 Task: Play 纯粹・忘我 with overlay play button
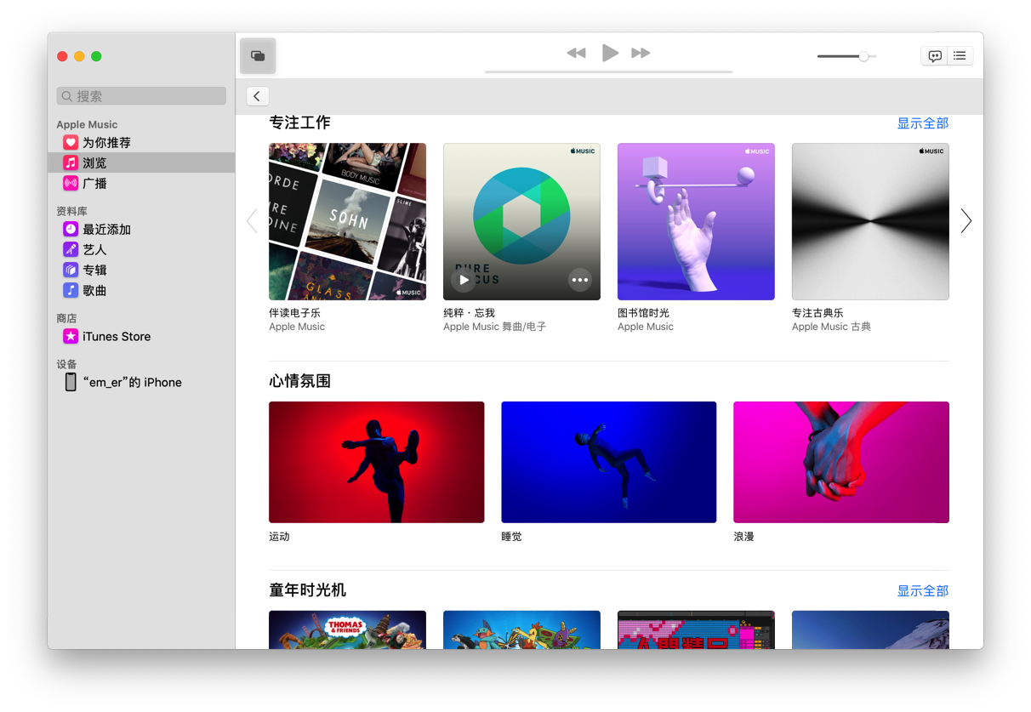[464, 280]
